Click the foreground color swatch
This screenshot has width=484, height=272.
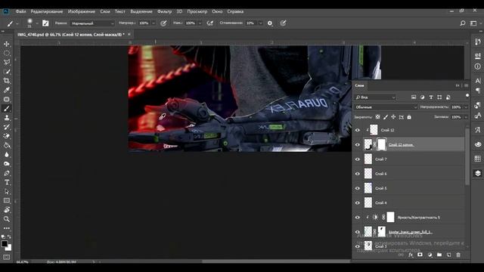[5, 243]
